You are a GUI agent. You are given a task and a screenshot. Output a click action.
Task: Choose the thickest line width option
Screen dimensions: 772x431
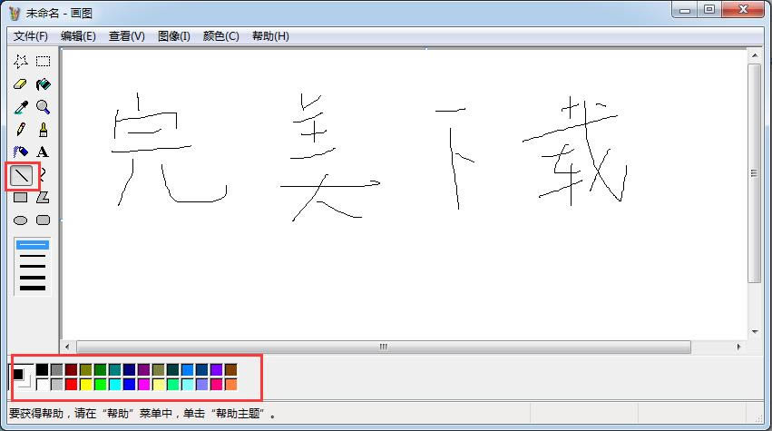point(33,289)
